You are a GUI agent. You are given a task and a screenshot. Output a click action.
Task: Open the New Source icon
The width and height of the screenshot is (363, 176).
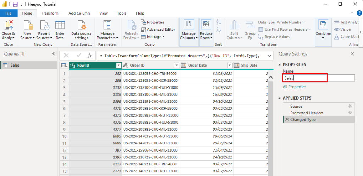(27, 25)
